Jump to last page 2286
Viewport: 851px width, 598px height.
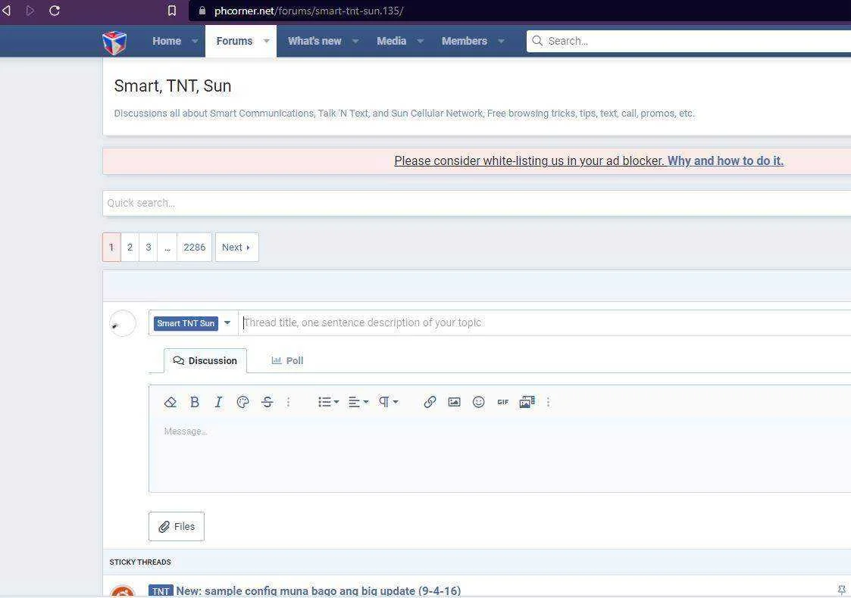194,248
